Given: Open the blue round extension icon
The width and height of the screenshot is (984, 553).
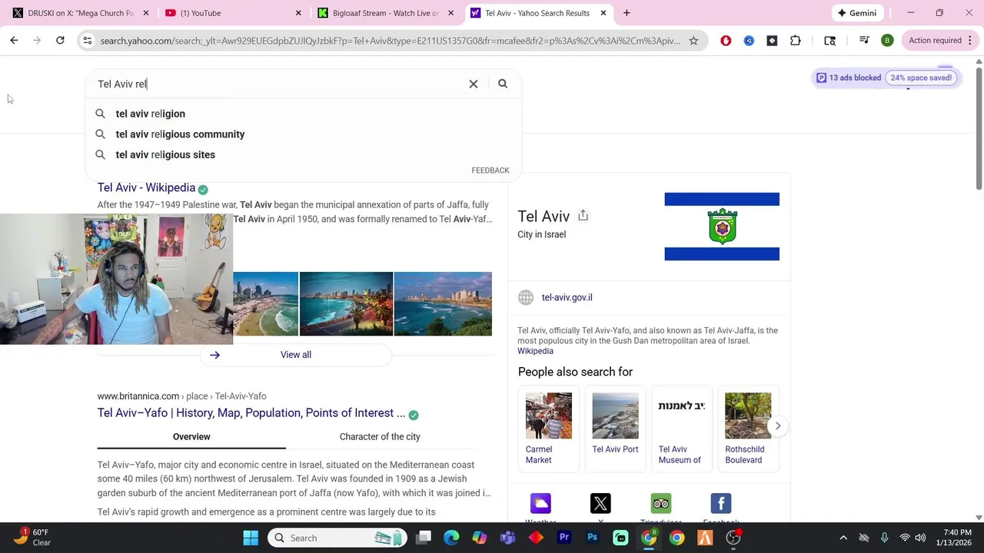Looking at the screenshot, I should pos(749,41).
